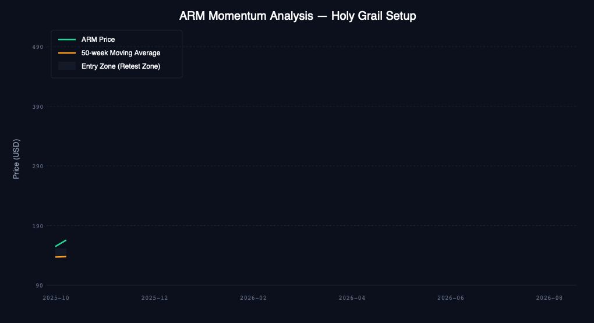Image resolution: width=594 pixels, height=323 pixels.
Task: Click the 2026-04 x-axis label
Action: click(352, 298)
